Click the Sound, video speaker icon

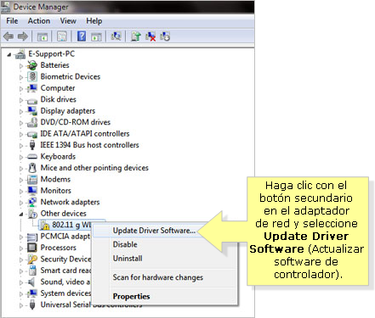[x=31, y=282]
